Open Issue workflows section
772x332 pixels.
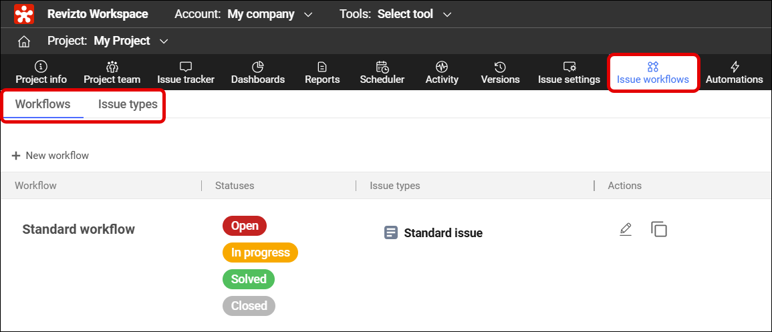point(653,73)
